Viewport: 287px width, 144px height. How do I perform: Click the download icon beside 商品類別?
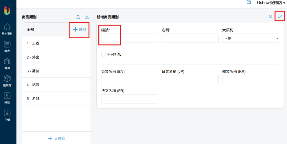point(87,17)
